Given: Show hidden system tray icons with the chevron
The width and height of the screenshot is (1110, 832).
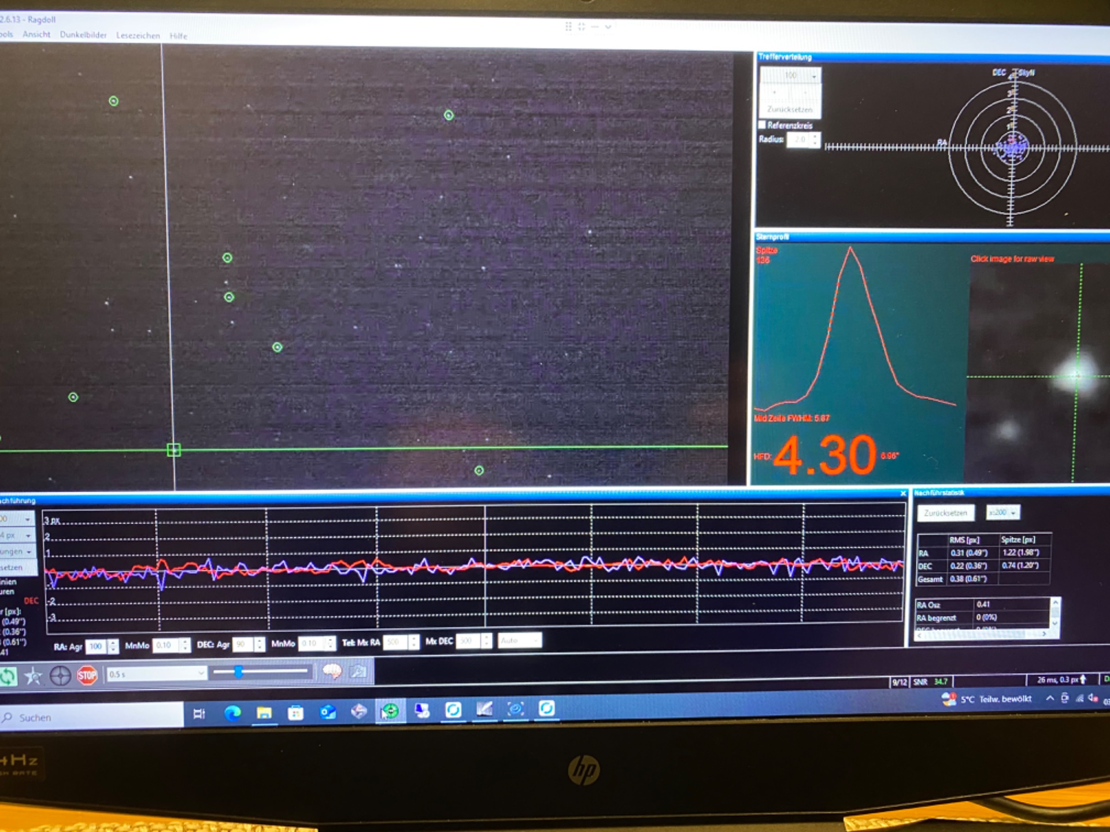Looking at the screenshot, I should [x=1049, y=698].
